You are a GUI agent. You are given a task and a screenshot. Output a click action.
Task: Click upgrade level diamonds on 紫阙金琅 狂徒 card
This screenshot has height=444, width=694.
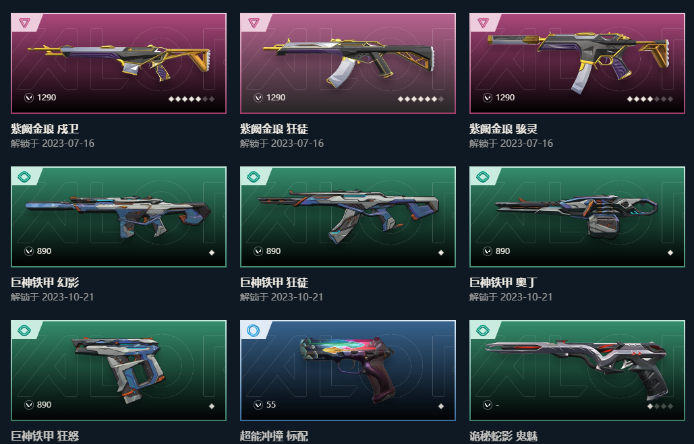(x=420, y=99)
